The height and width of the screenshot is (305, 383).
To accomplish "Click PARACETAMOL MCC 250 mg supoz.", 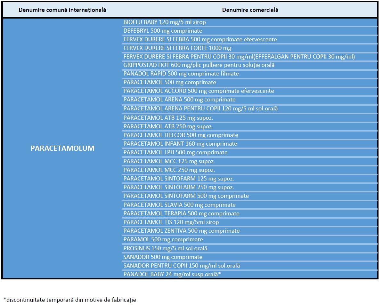I will 250,170.
